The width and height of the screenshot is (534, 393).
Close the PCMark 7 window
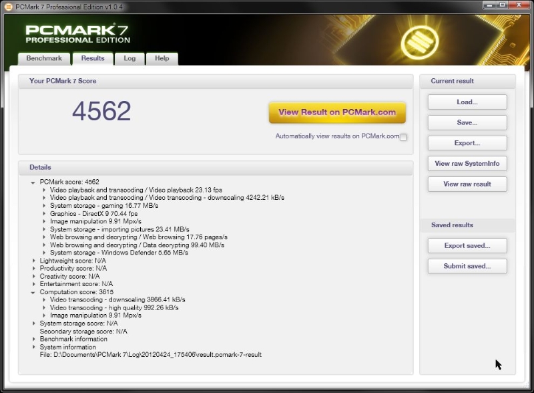519,5
